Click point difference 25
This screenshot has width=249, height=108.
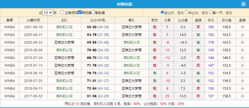(x=167, y=96)
